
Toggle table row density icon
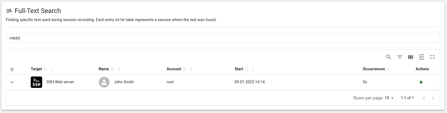tap(421, 57)
